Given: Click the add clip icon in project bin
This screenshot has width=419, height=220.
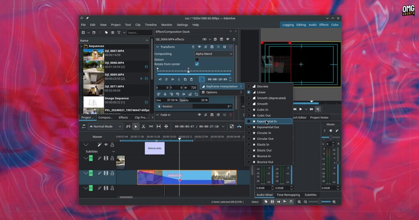Looking at the screenshot, I should [x=83, y=32].
